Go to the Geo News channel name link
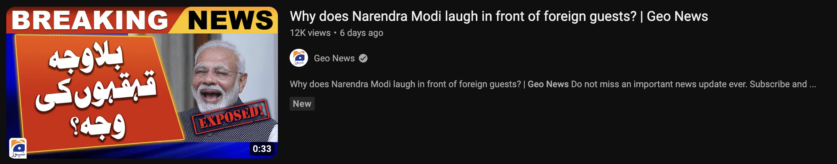The width and height of the screenshot is (837, 164). tap(334, 58)
